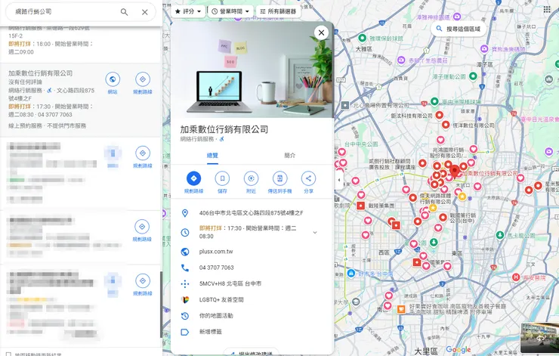Click the 台中中央公園 map label
Image resolution: width=559 pixels, height=356 pixels.
click(x=361, y=144)
